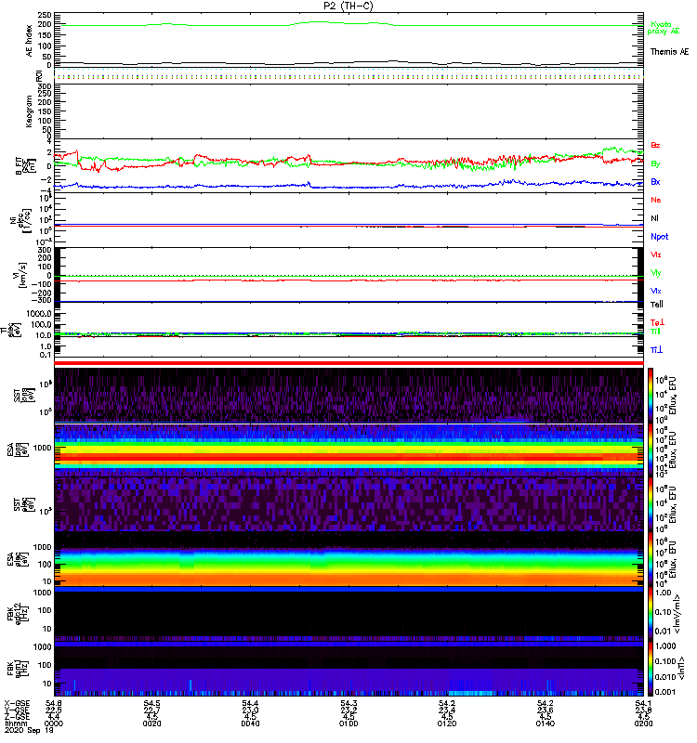This screenshot has width=697, height=743.
Task: Click the ESA ions energy spectrogram panel
Action: [349, 450]
